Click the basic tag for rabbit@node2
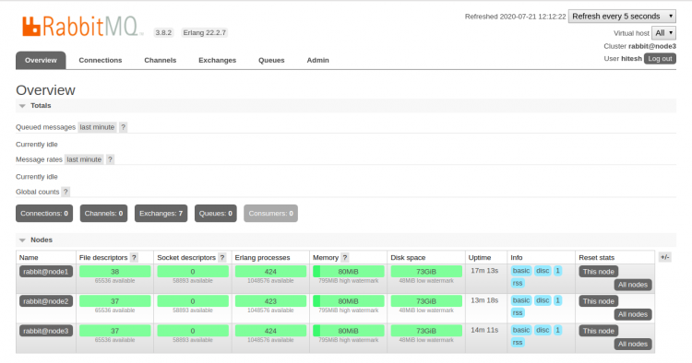 [x=521, y=300]
